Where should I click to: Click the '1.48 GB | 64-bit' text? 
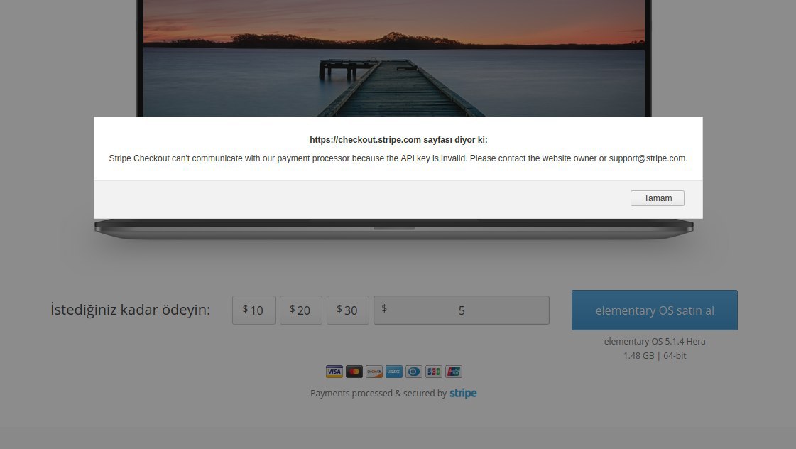[655, 355]
